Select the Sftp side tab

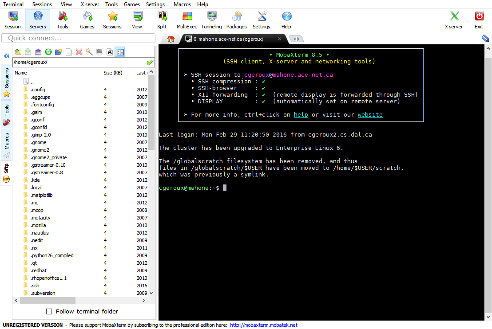coord(7,173)
